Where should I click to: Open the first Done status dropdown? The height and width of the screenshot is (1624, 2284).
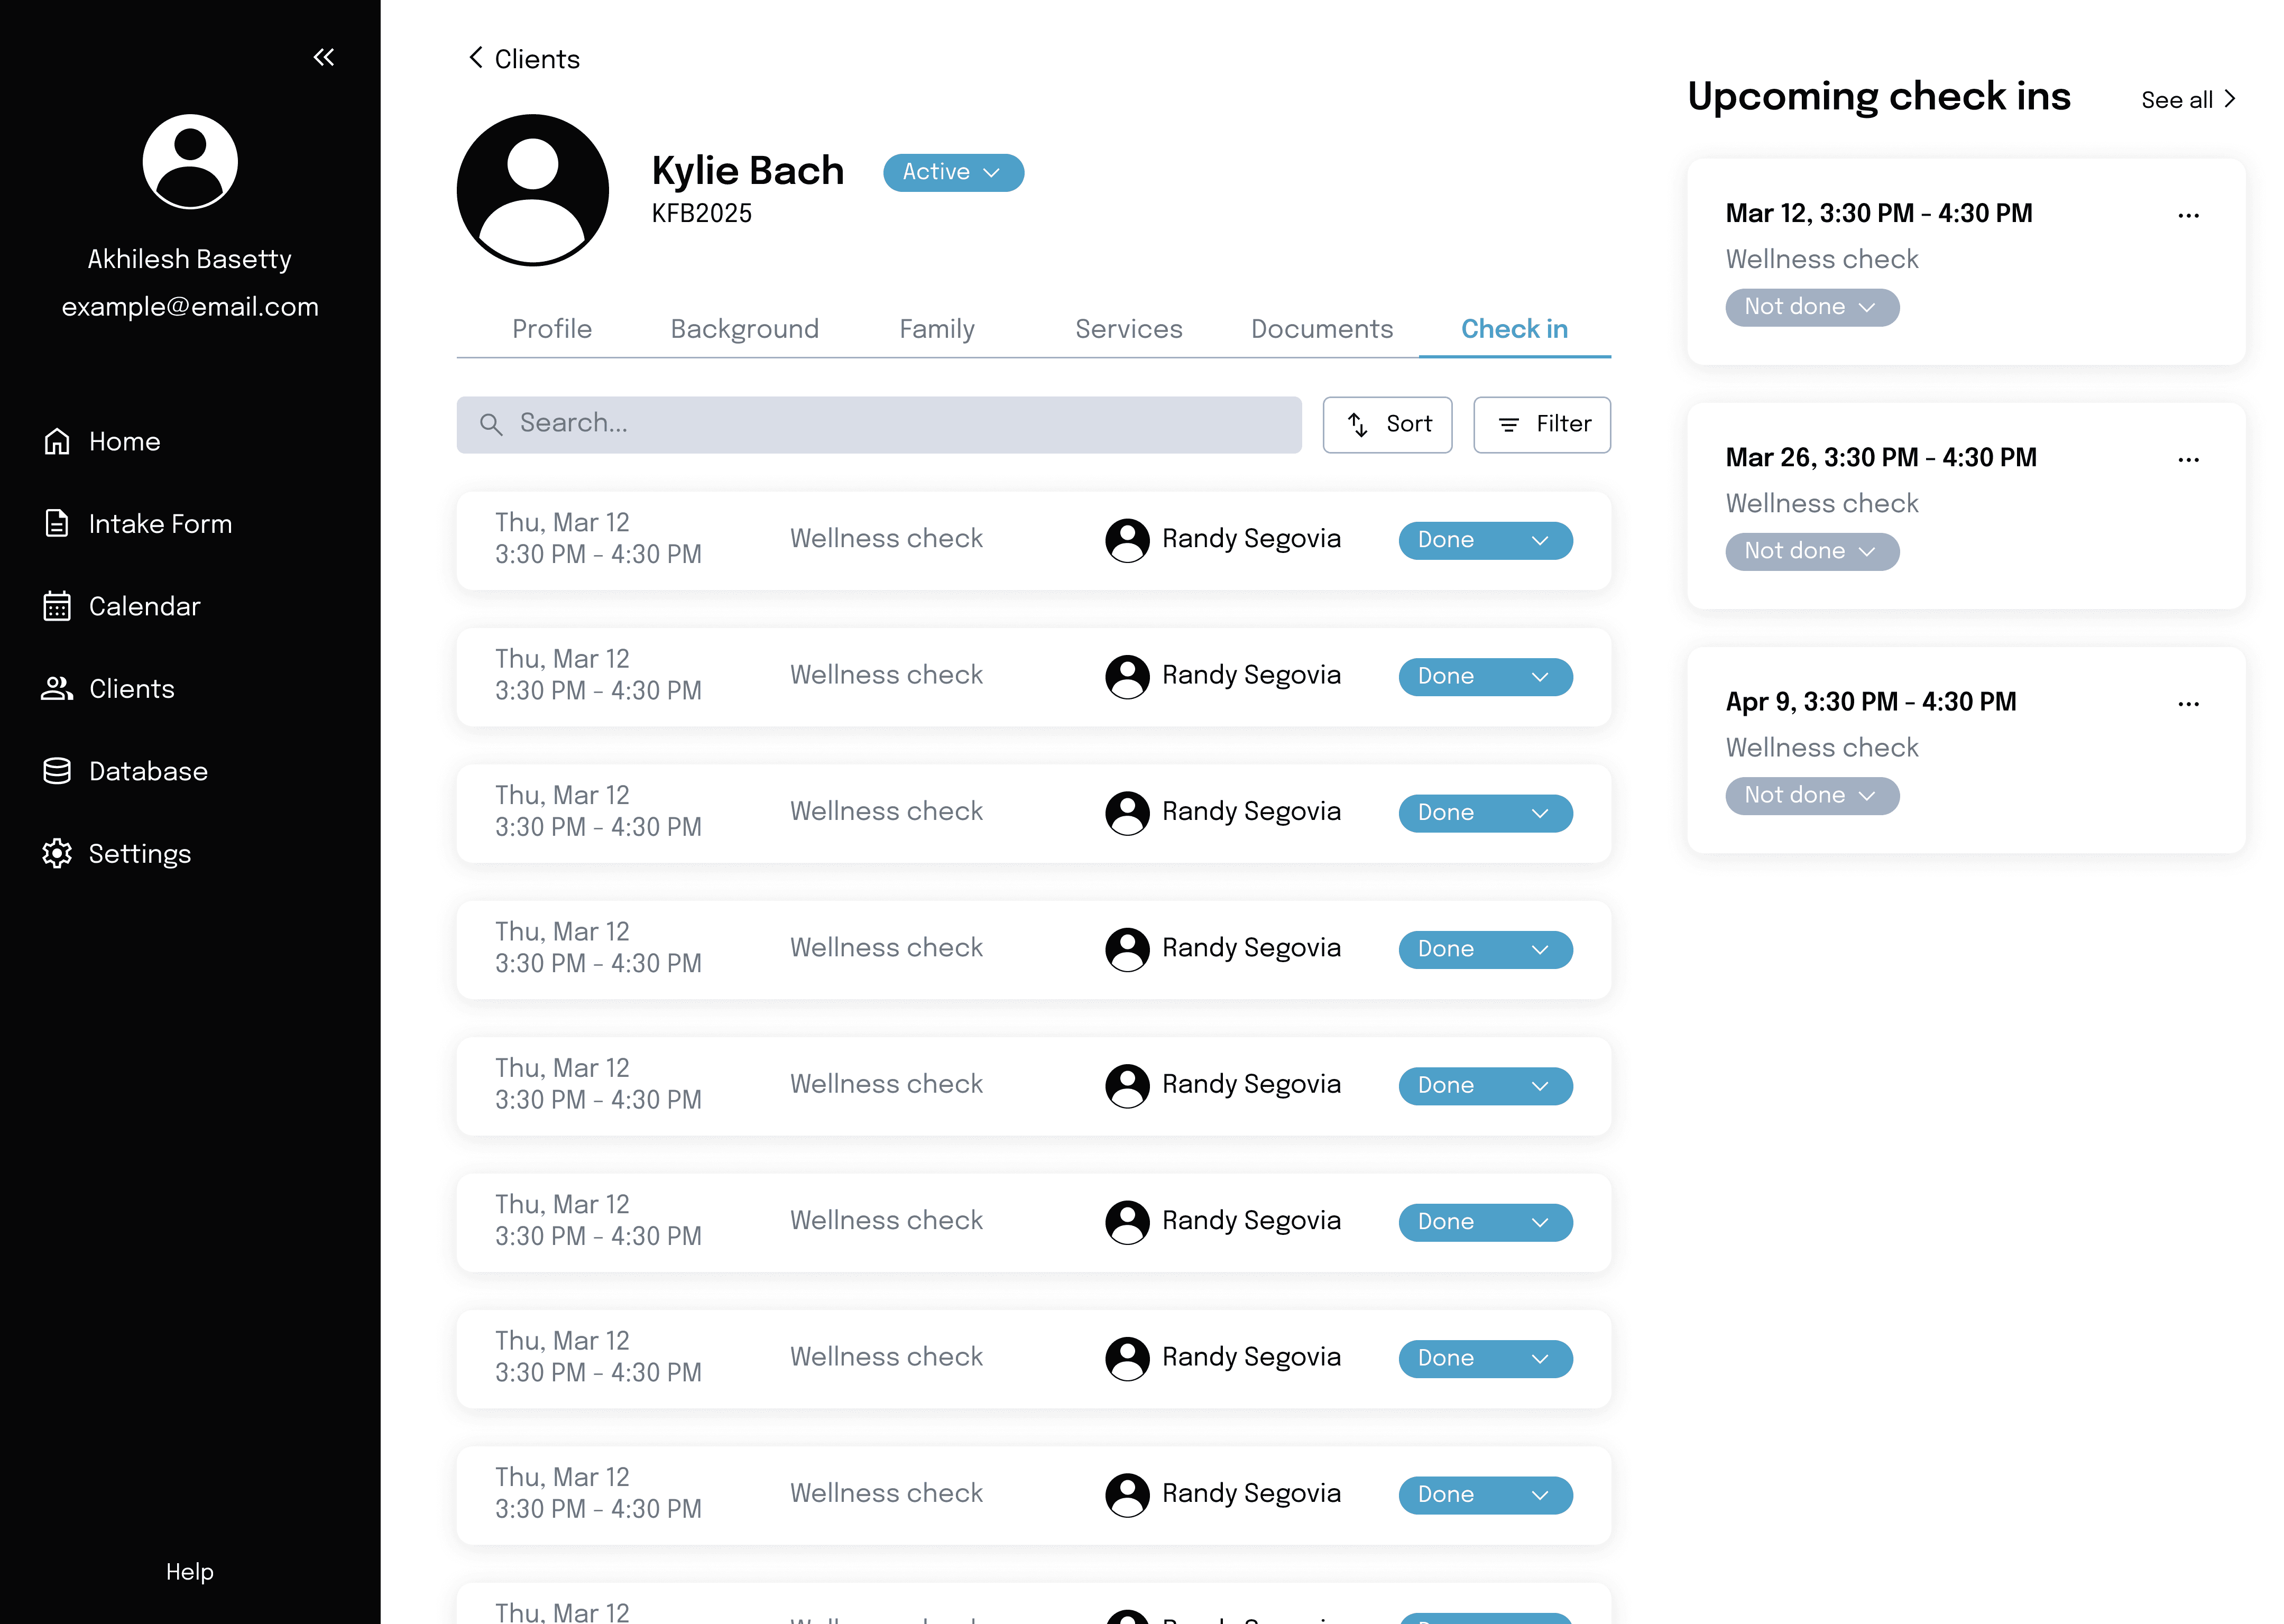[x=1484, y=540]
